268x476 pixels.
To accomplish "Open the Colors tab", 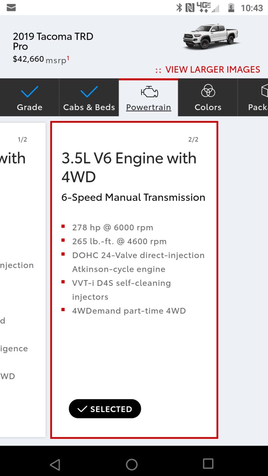I will [x=208, y=97].
